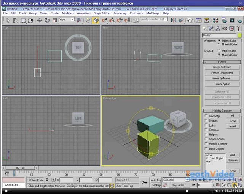Check the Particle Systems checkbox
This screenshot has width=244, height=194.
click(206, 144)
